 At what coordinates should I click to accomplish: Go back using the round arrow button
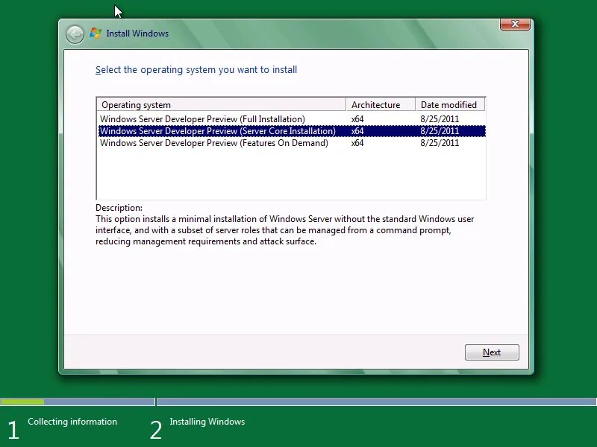[x=75, y=34]
